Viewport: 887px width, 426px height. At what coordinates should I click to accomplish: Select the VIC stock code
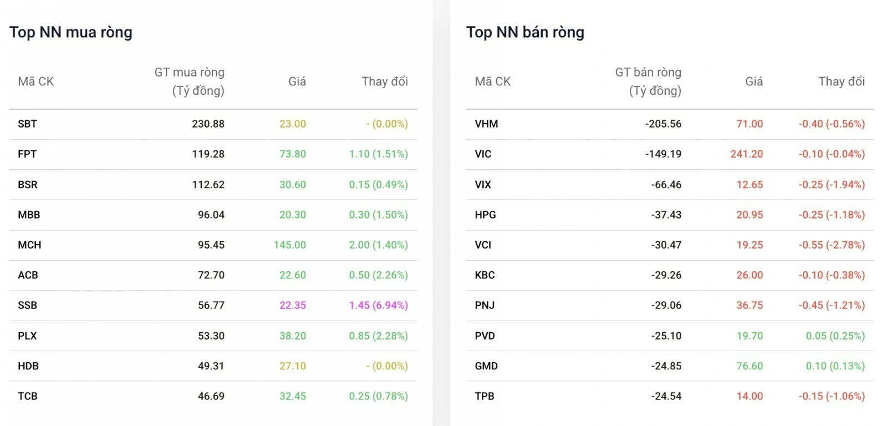pyautogui.click(x=483, y=154)
